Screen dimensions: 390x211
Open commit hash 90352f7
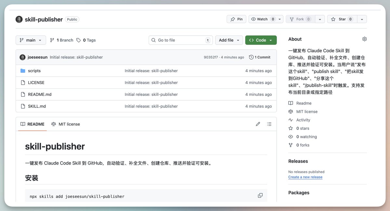tap(211, 57)
